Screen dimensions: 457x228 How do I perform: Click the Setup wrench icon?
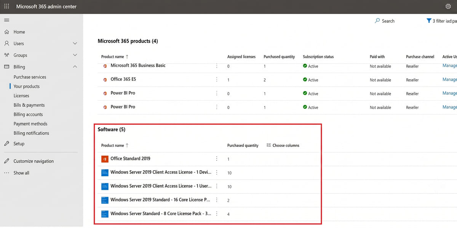pyautogui.click(x=6, y=144)
